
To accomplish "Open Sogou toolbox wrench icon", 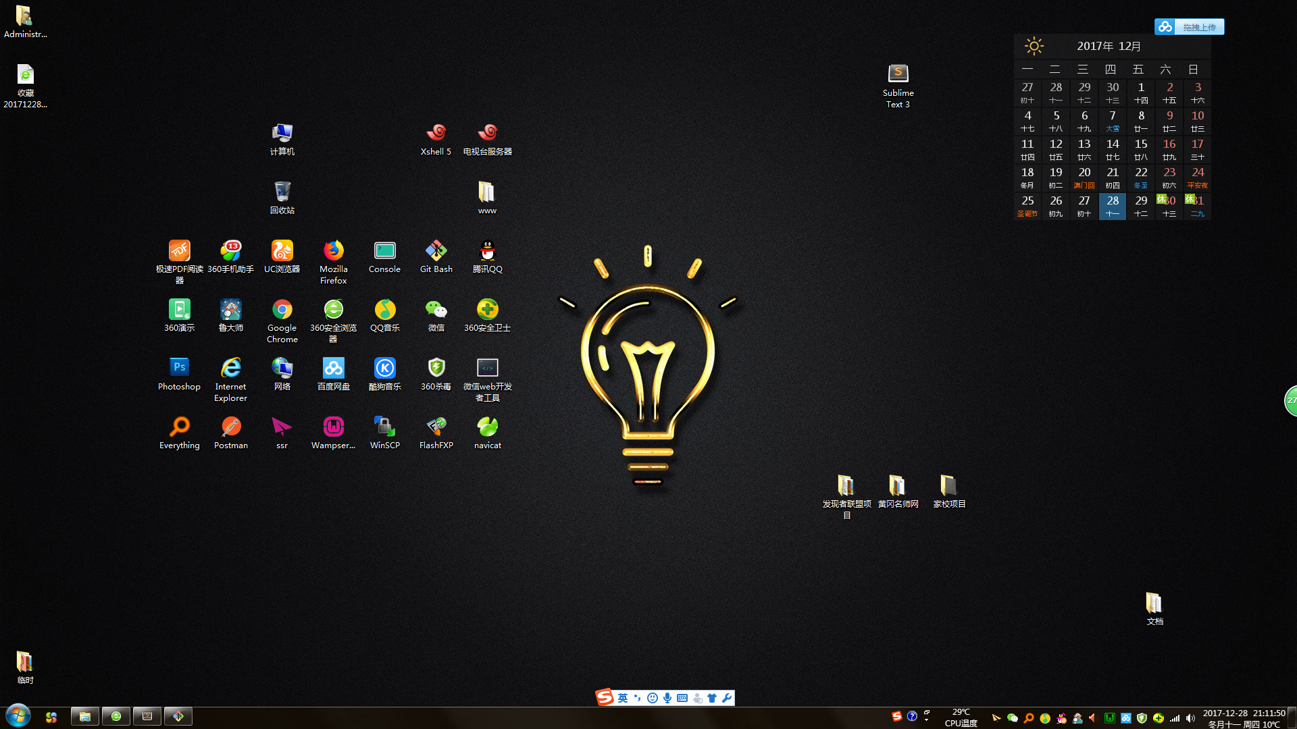I will coord(727,698).
